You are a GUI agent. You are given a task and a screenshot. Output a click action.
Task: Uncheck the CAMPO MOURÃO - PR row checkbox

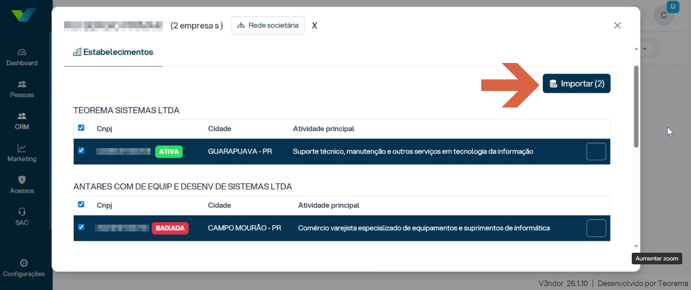coord(81,227)
